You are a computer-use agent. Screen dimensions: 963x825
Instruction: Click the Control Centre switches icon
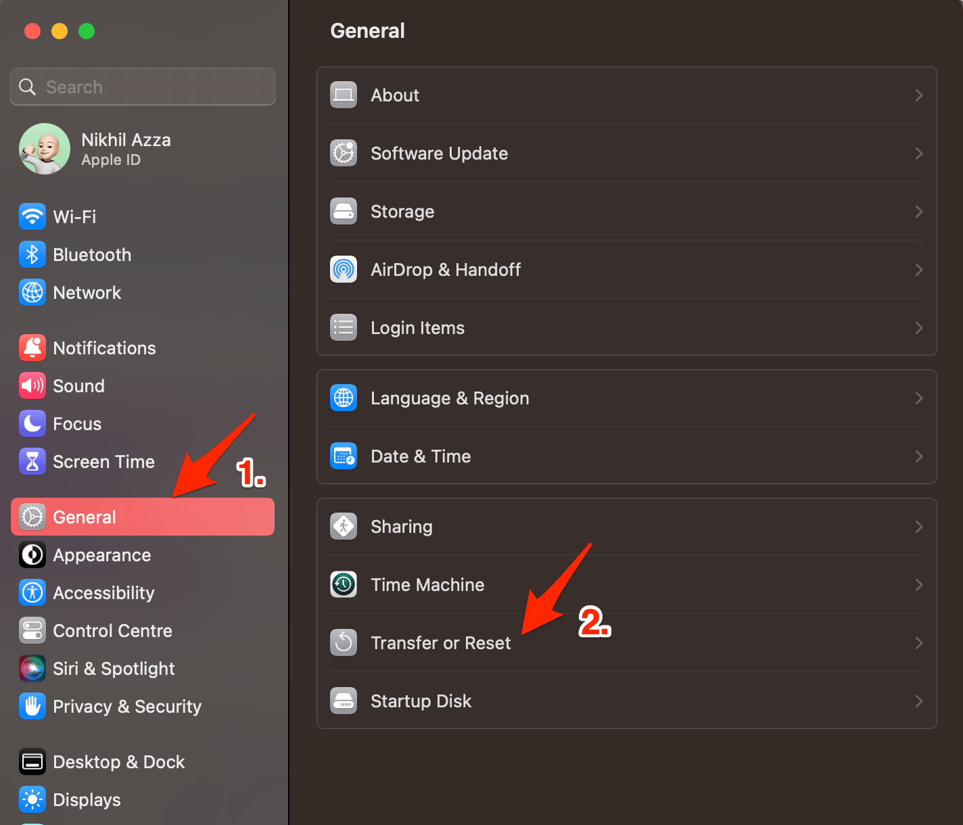32,631
